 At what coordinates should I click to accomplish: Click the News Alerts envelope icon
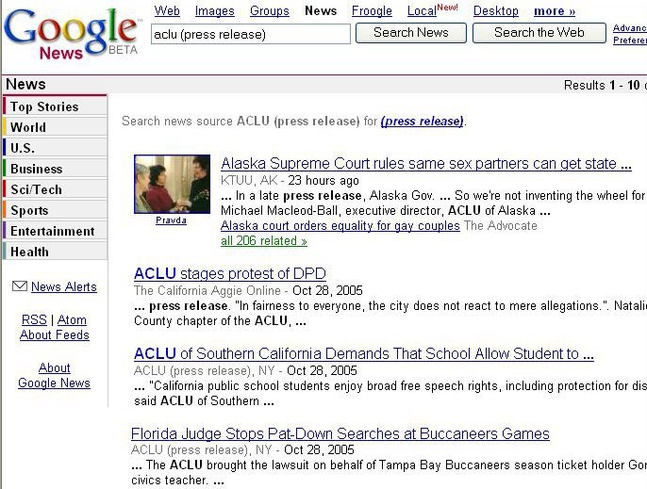tap(20, 286)
